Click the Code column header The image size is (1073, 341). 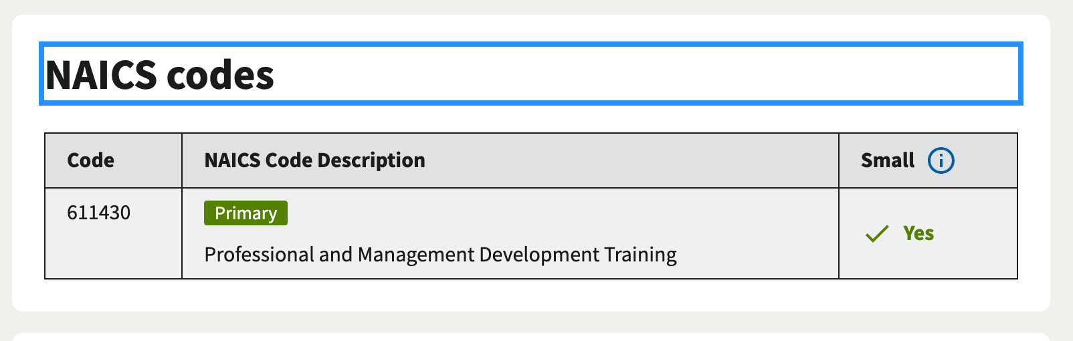pyautogui.click(x=91, y=160)
